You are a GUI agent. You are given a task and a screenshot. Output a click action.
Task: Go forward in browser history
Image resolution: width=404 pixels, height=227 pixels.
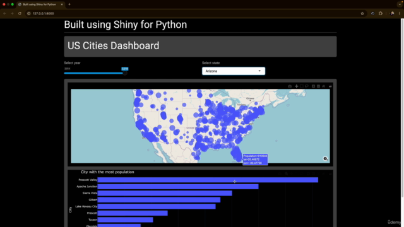click(12, 13)
